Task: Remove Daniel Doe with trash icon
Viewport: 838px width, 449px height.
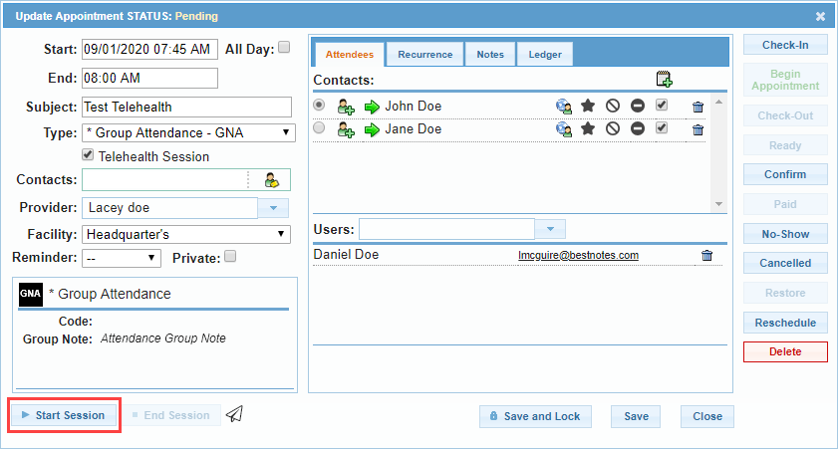Action: 707,256
